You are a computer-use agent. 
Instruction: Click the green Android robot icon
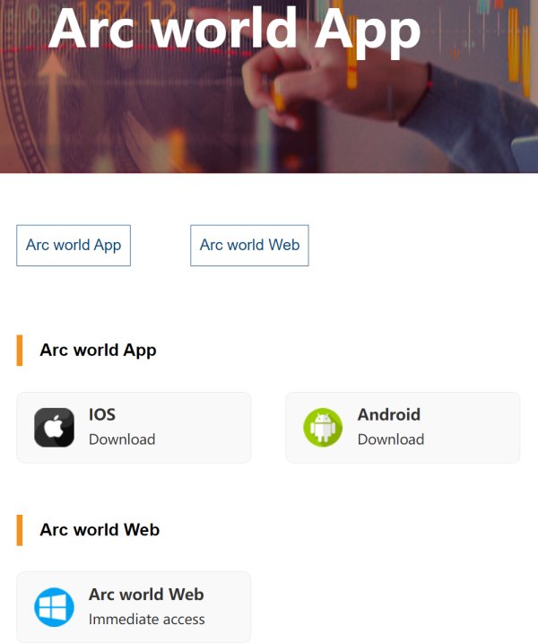pos(323,427)
